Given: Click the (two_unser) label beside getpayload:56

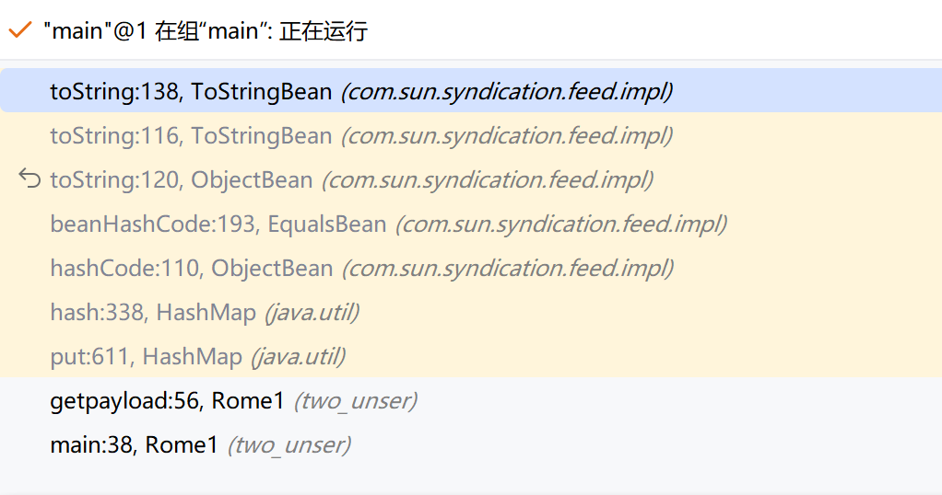Looking at the screenshot, I should point(355,401).
